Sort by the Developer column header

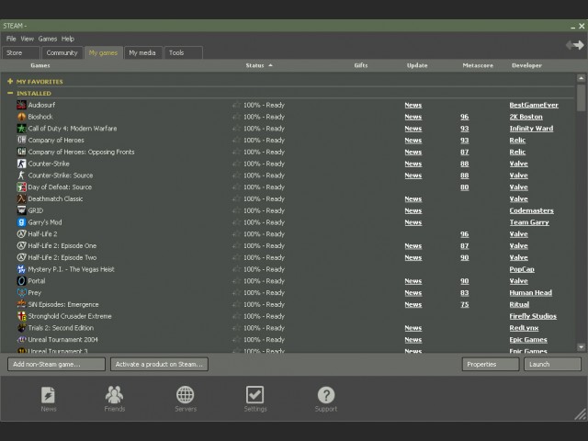[x=526, y=65]
